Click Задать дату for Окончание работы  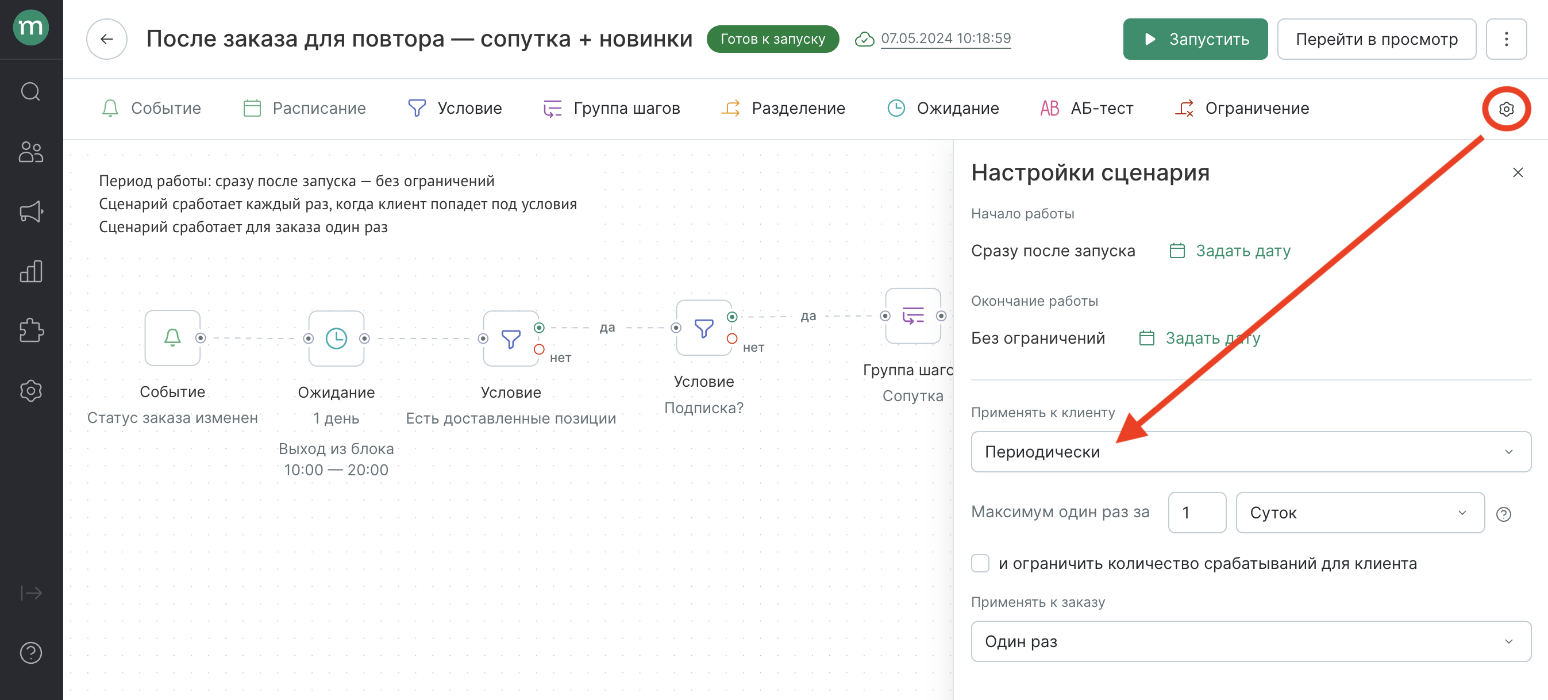(1199, 339)
